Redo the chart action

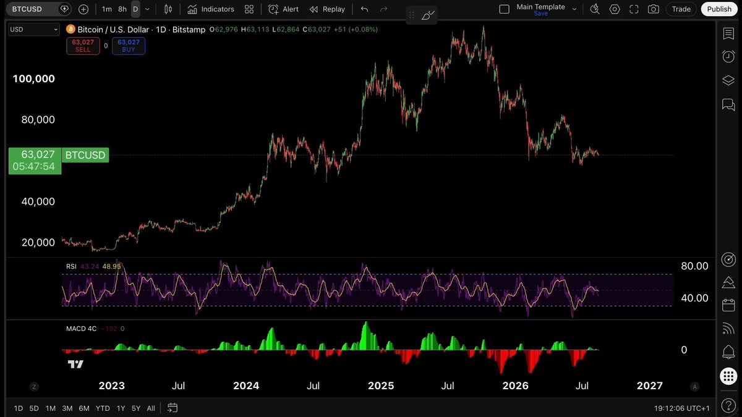pyautogui.click(x=383, y=9)
